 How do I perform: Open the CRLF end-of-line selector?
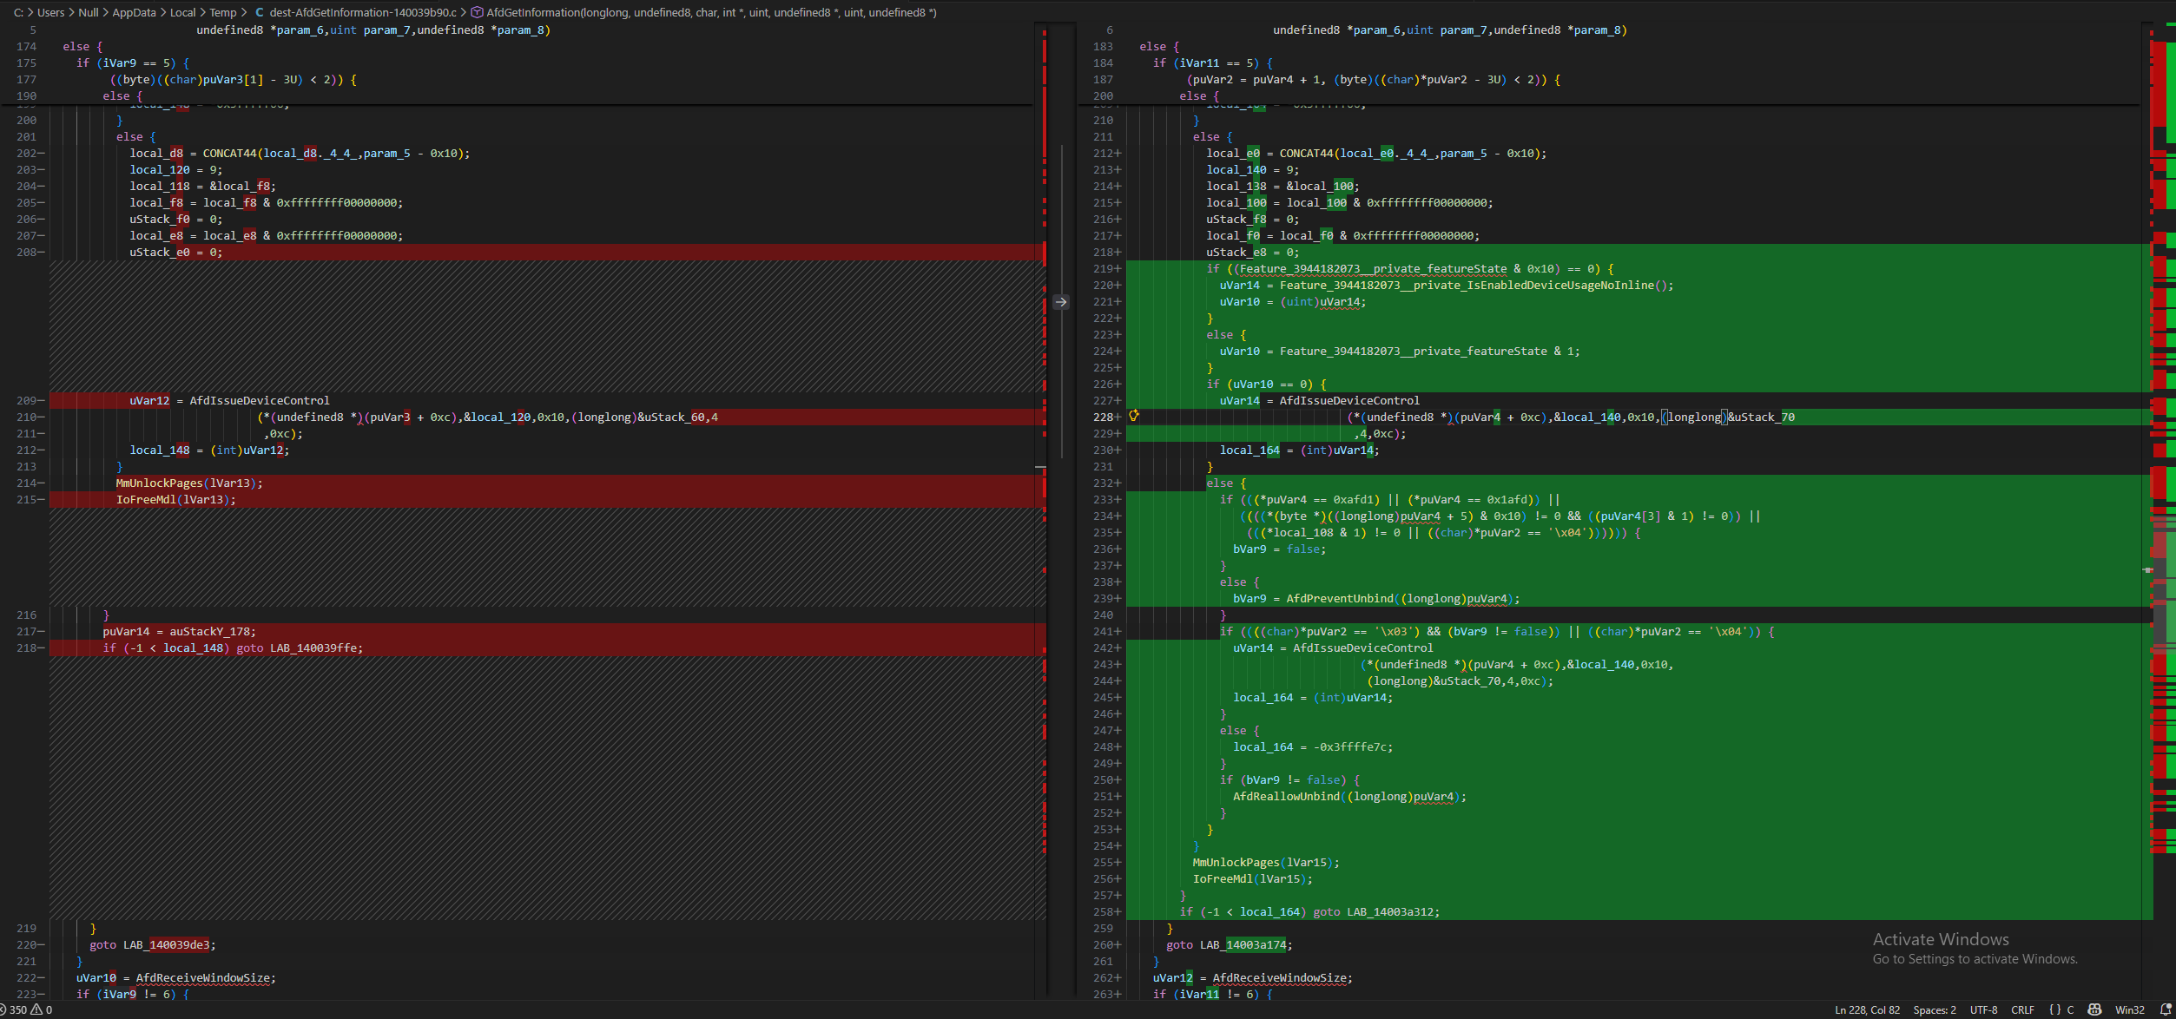[x=2022, y=1009]
